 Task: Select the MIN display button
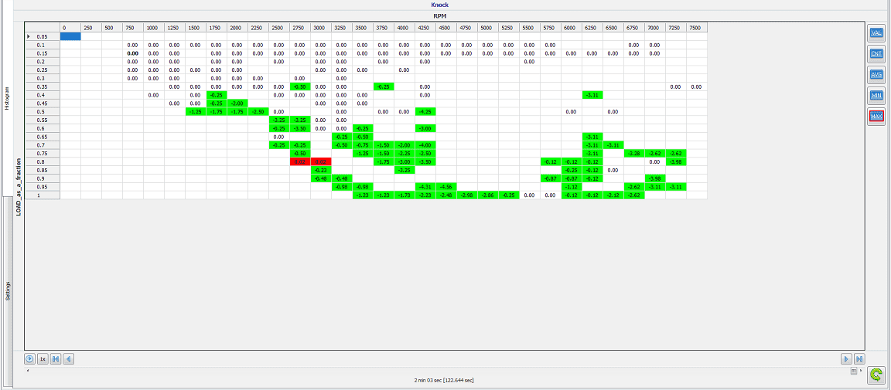876,95
